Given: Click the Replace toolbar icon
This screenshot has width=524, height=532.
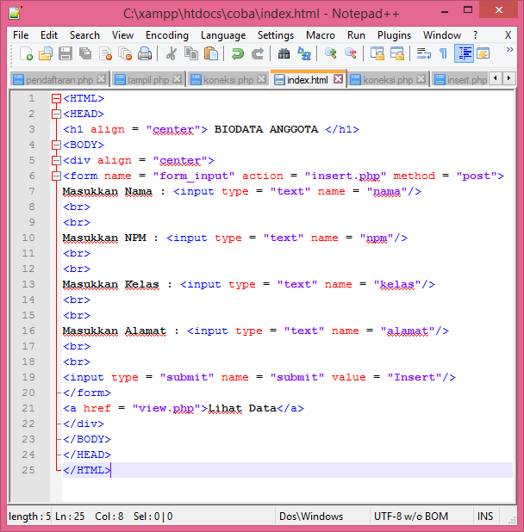Looking at the screenshot, I should click(x=304, y=54).
